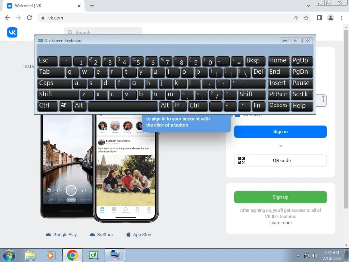
Task: Click the Home key
Action: coord(279,61)
